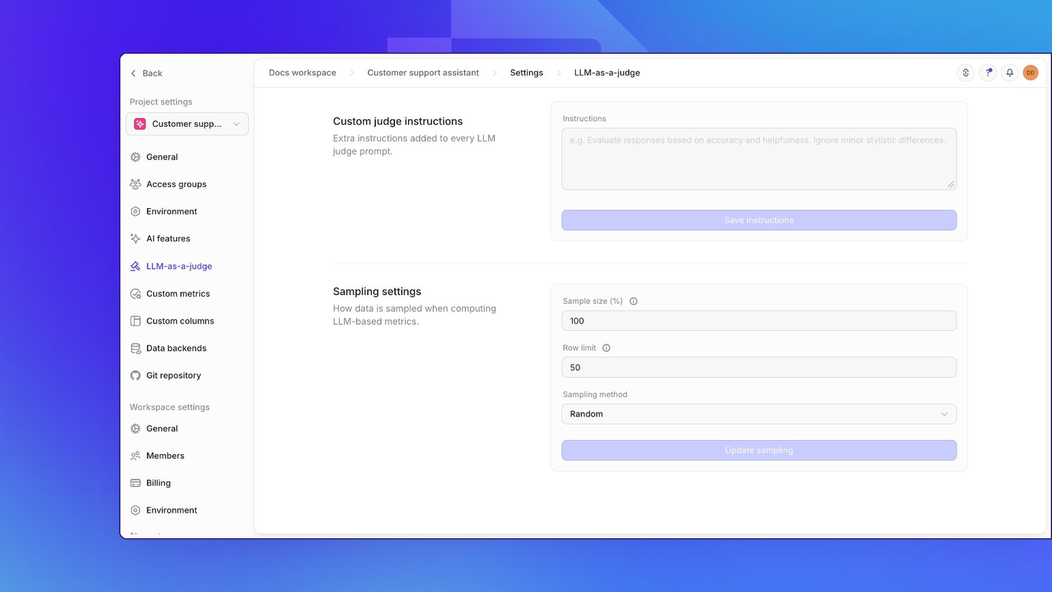This screenshot has width=1052, height=592.
Task: Open Data backends settings page
Action: 177,348
